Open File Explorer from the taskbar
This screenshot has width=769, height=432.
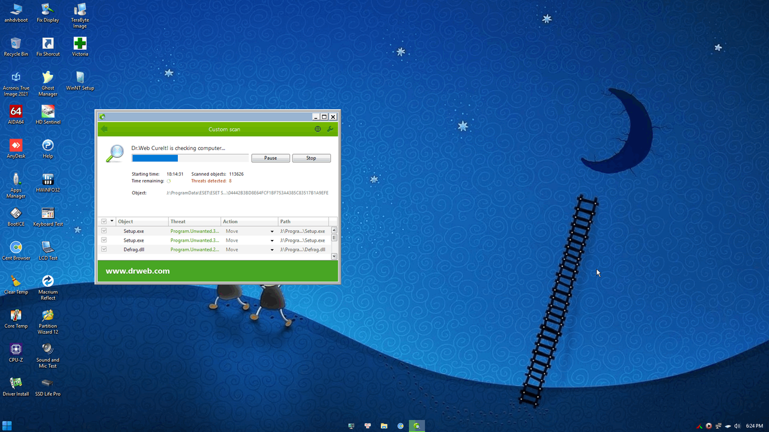pyautogui.click(x=384, y=426)
